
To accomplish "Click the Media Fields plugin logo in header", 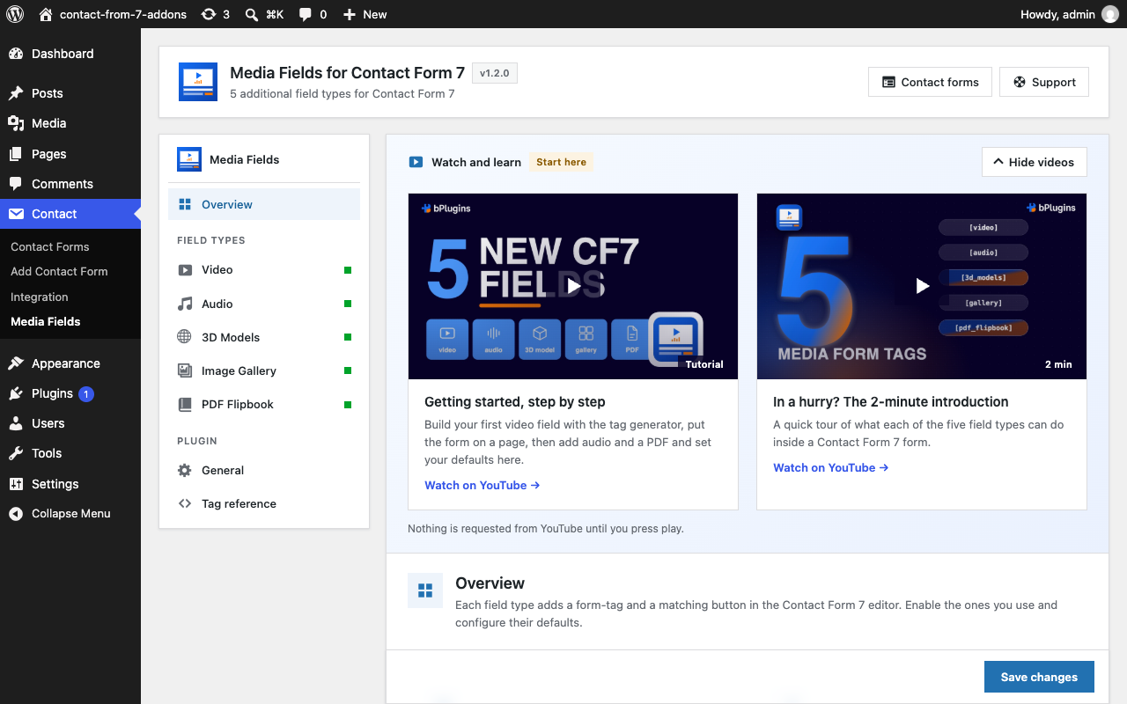I will click(198, 82).
